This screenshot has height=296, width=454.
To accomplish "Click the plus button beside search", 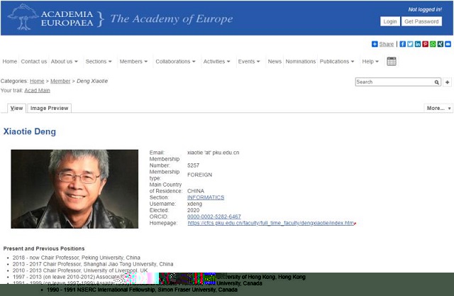I will [x=448, y=82].
